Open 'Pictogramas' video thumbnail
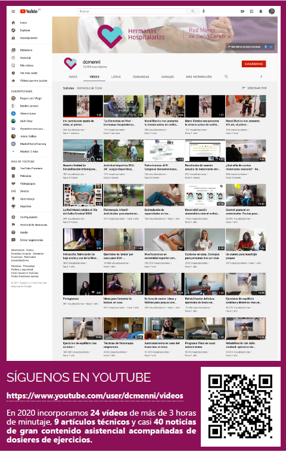The height and width of the screenshot is (452, 286). [83, 284]
